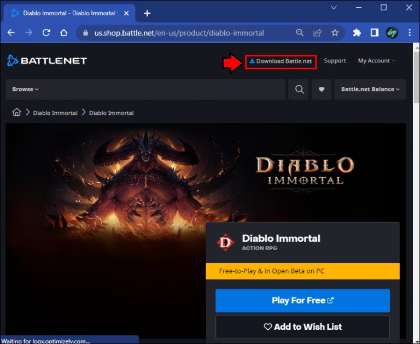Expand the Browse menu
This screenshot has width=420, height=344.
coord(26,89)
